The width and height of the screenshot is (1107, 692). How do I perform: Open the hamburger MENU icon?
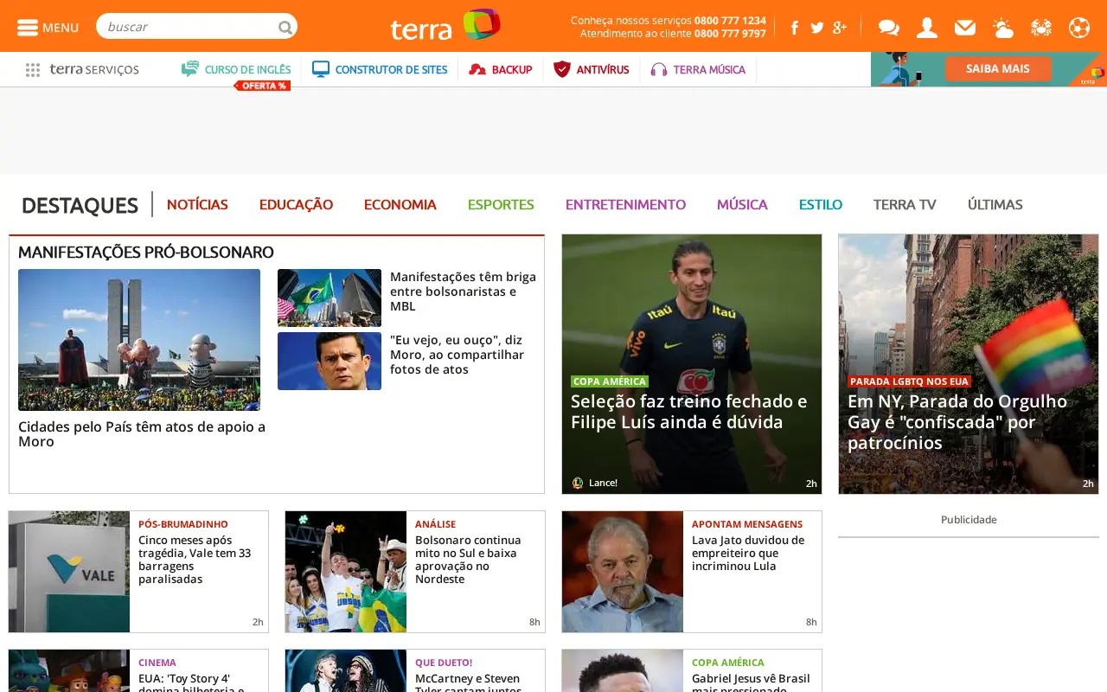click(x=28, y=28)
